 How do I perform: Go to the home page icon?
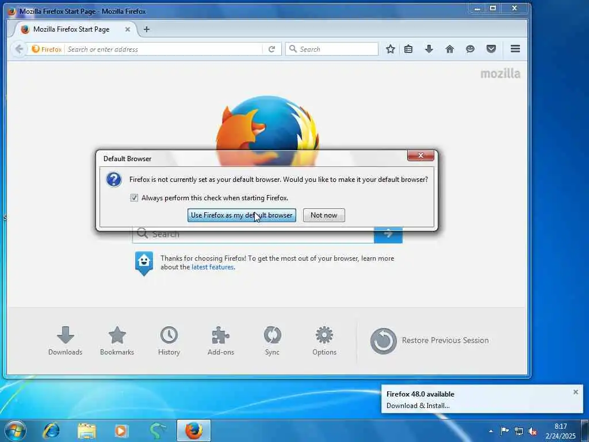[x=450, y=49]
